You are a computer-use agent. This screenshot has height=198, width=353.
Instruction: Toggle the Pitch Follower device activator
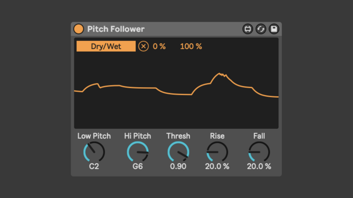79,29
